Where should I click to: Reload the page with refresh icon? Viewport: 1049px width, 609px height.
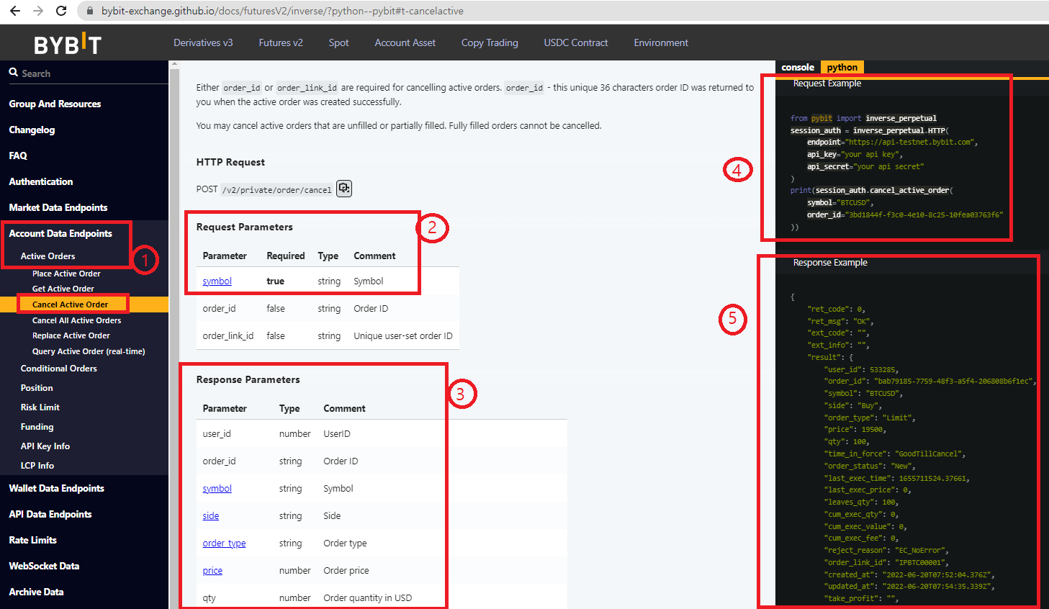pyautogui.click(x=61, y=11)
